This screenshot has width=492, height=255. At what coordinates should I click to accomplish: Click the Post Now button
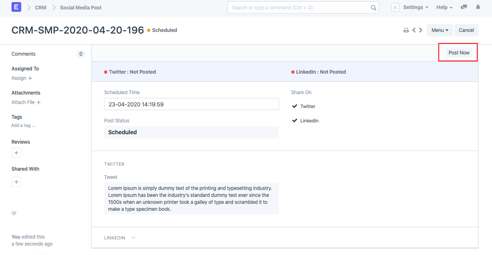pyautogui.click(x=459, y=53)
